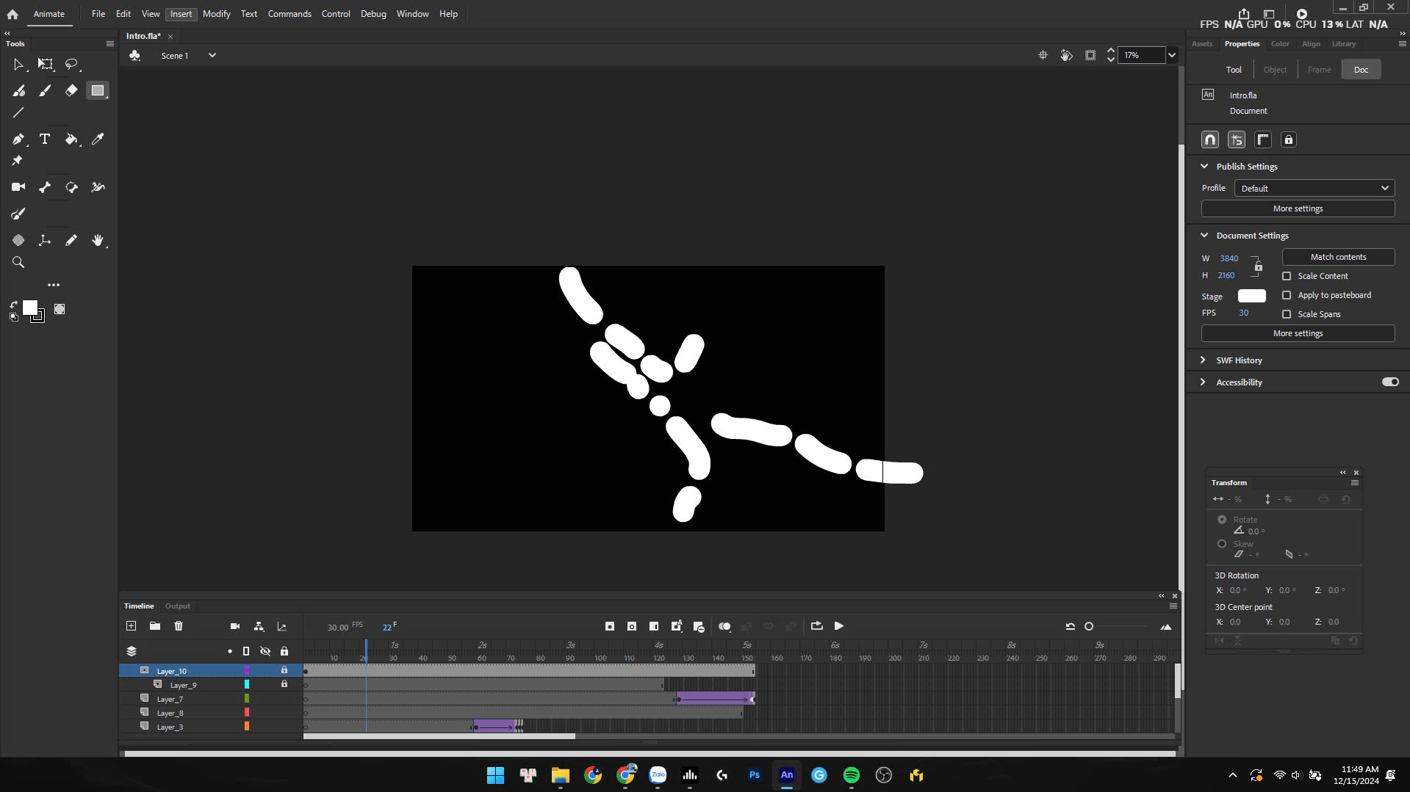
Task: Select the Bind tool next to Bone tool
Action: coord(71,187)
